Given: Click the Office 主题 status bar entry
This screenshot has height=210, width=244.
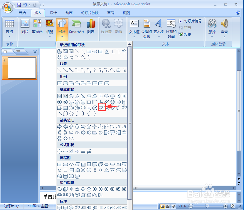Looking at the screenshot, I should 38,206.
